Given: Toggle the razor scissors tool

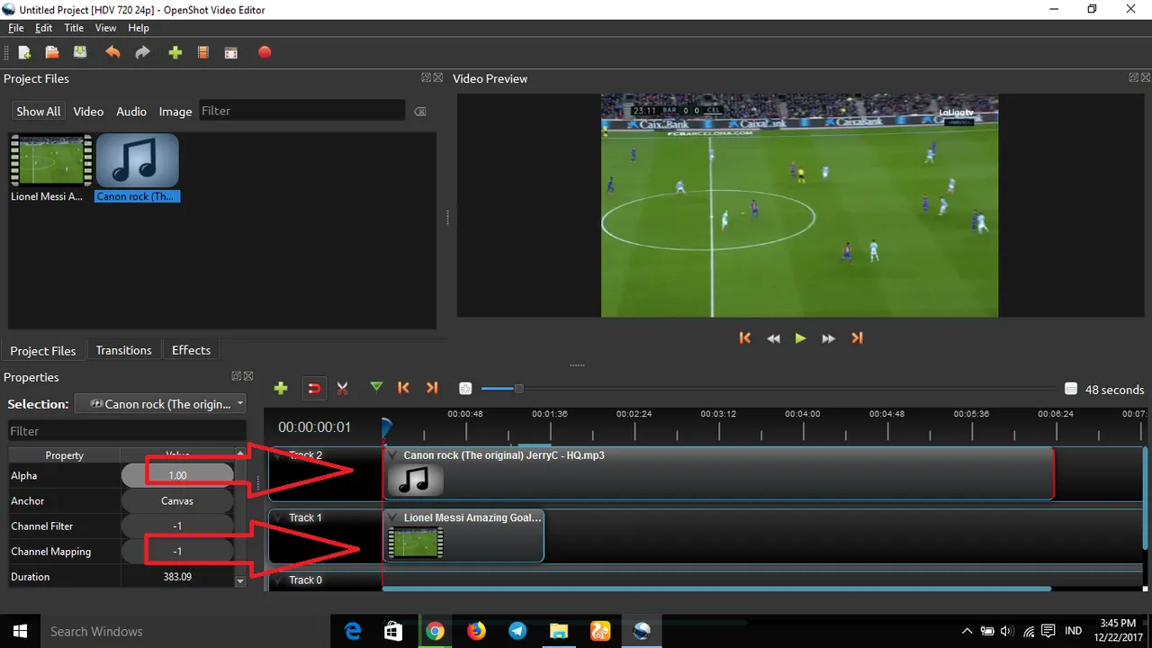Looking at the screenshot, I should click(x=342, y=388).
